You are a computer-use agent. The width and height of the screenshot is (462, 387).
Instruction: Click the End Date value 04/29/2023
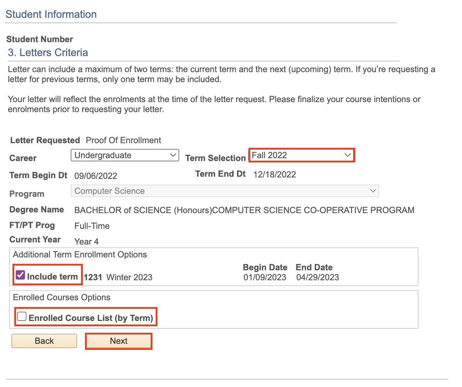tap(317, 277)
